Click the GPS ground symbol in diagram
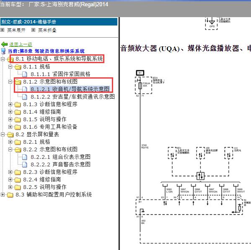 tap(212, 22)
